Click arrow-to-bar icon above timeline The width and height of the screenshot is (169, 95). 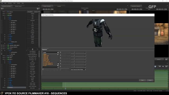(159, 66)
